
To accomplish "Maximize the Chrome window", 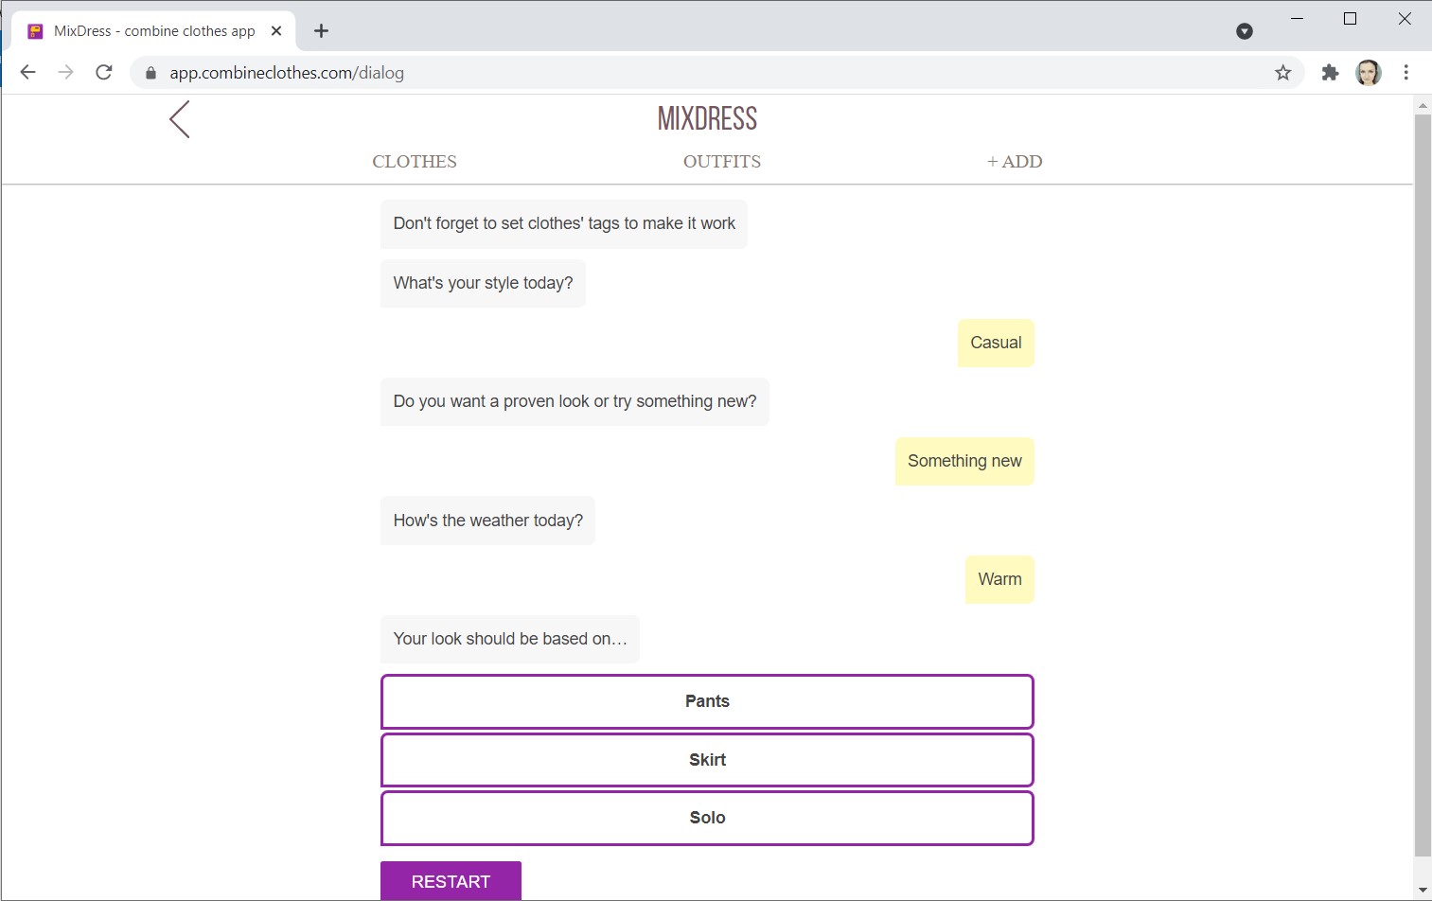I will tap(1351, 19).
